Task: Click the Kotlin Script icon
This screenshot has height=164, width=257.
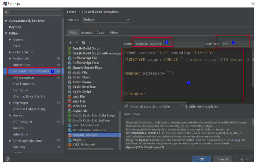Action: [70, 92]
